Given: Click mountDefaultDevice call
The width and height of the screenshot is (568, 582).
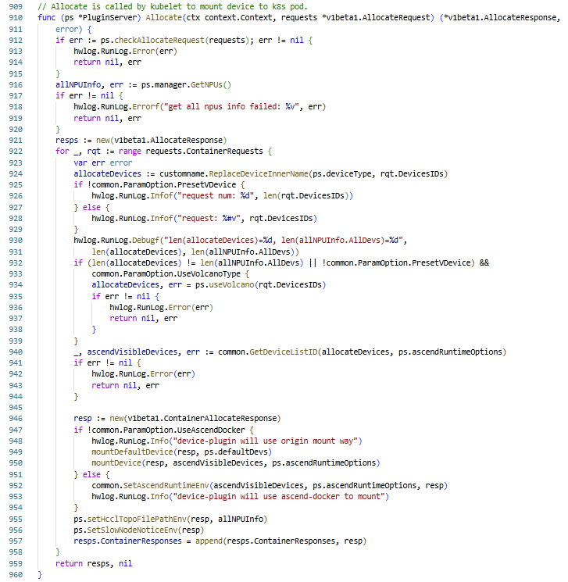Looking at the screenshot, I should tap(132, 452).
